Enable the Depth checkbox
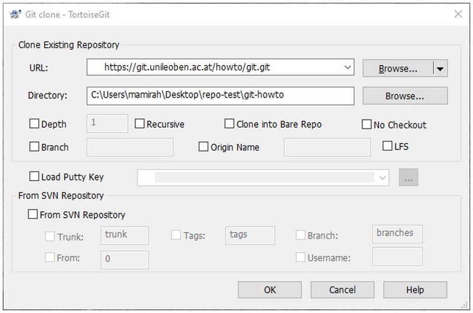 [x=34, y=124]
